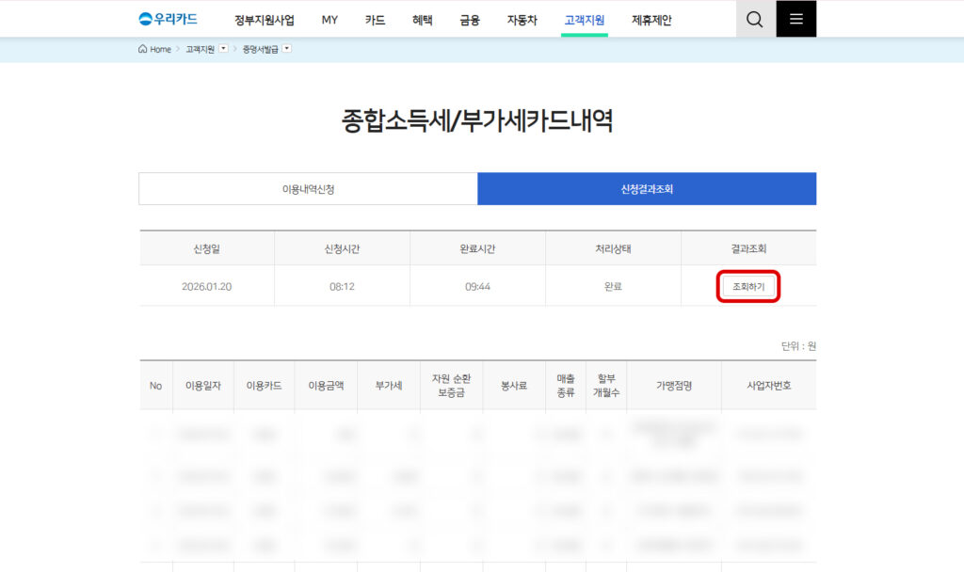Open the hamburger menu icon
The image size is (964, 572).
(x=795, y=18)
